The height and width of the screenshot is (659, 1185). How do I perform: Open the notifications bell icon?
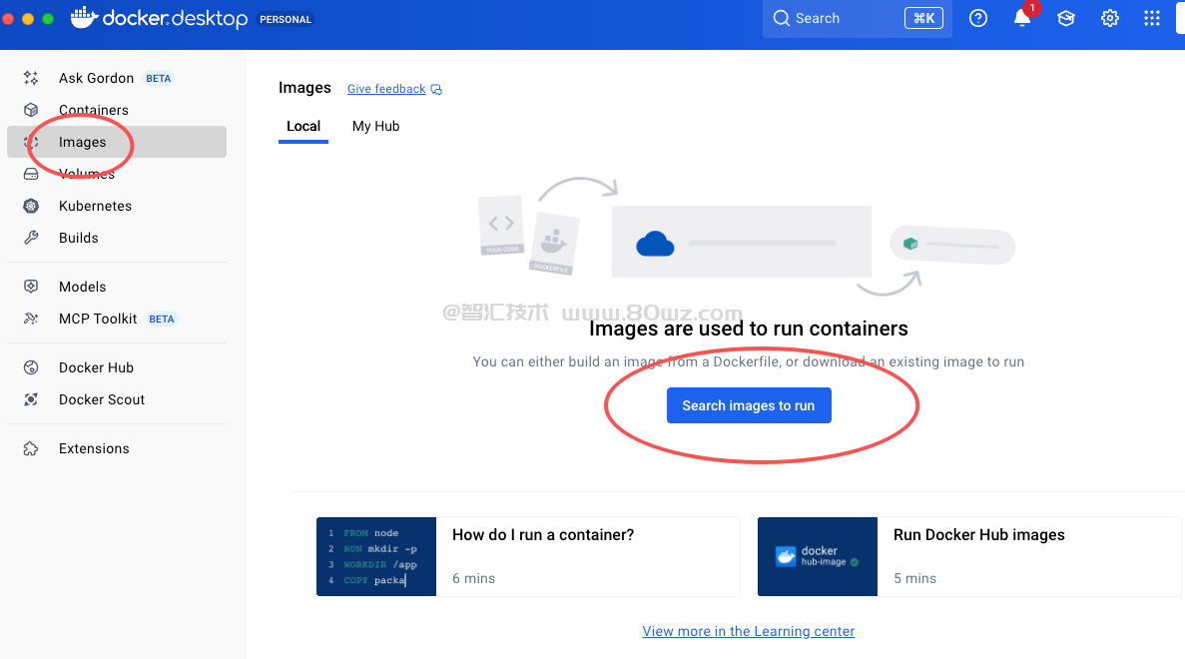tap(1022, 18)
